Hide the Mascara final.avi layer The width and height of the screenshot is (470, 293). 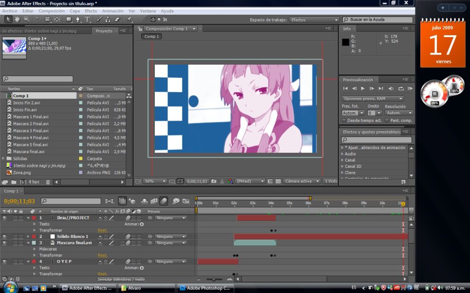pos(5,243)
